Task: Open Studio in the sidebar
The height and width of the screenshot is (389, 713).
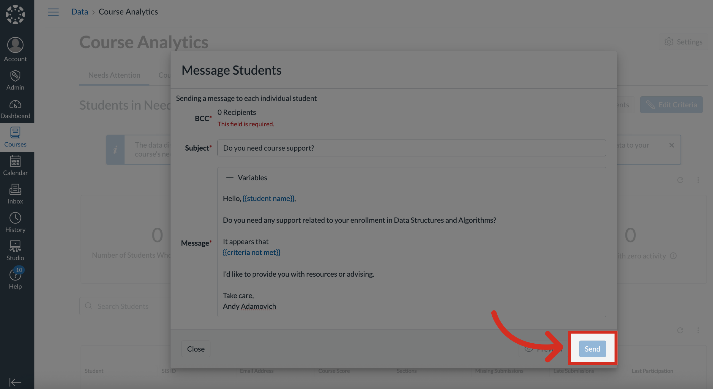Action: (x=15, y=251)
